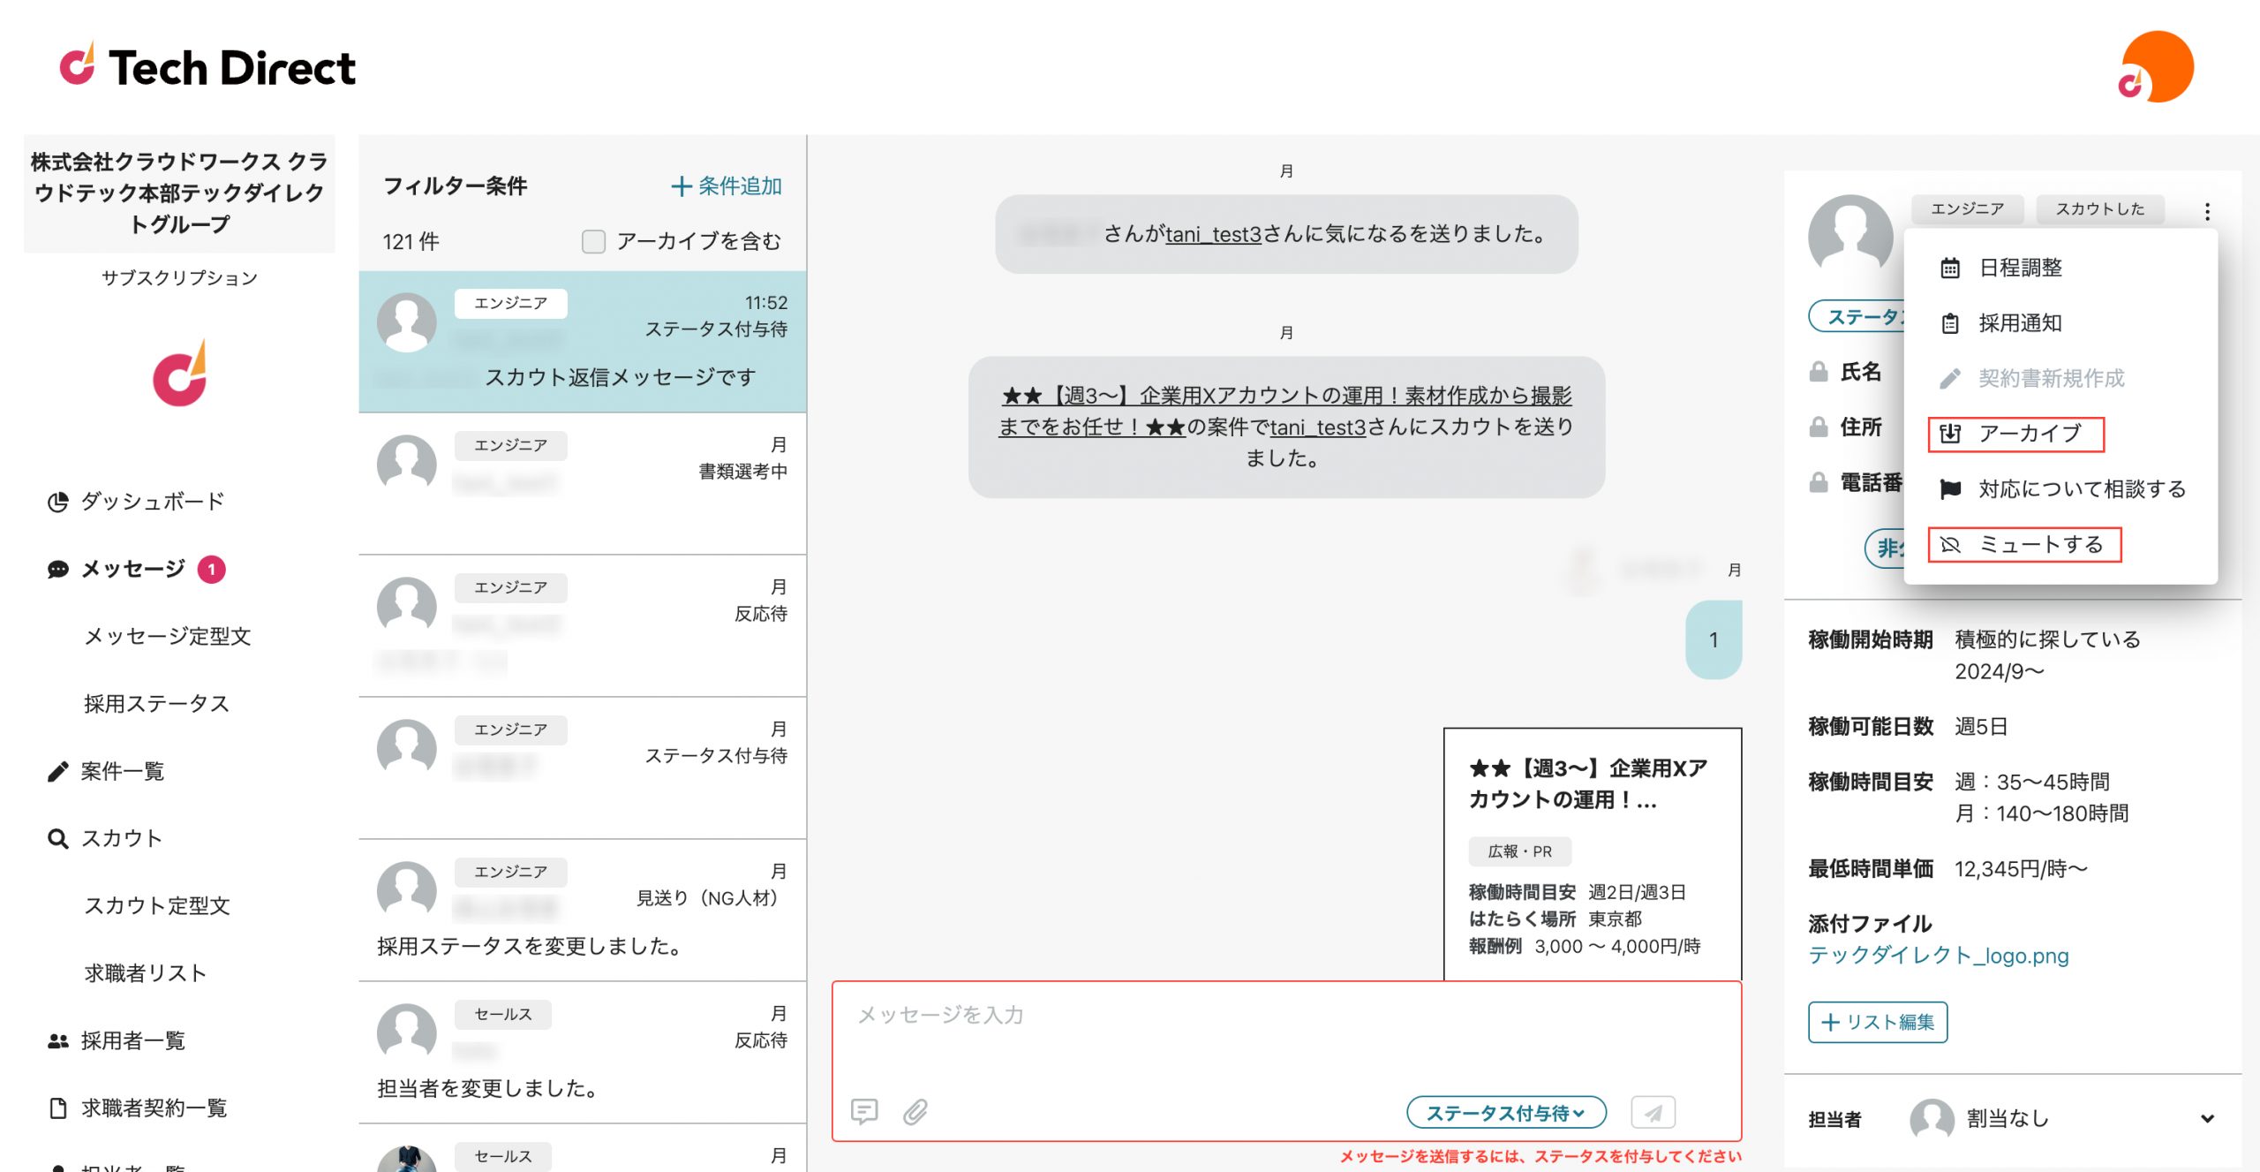Click the Tech Direct logo
The image size is (2260, 1172).
[207, 68]
